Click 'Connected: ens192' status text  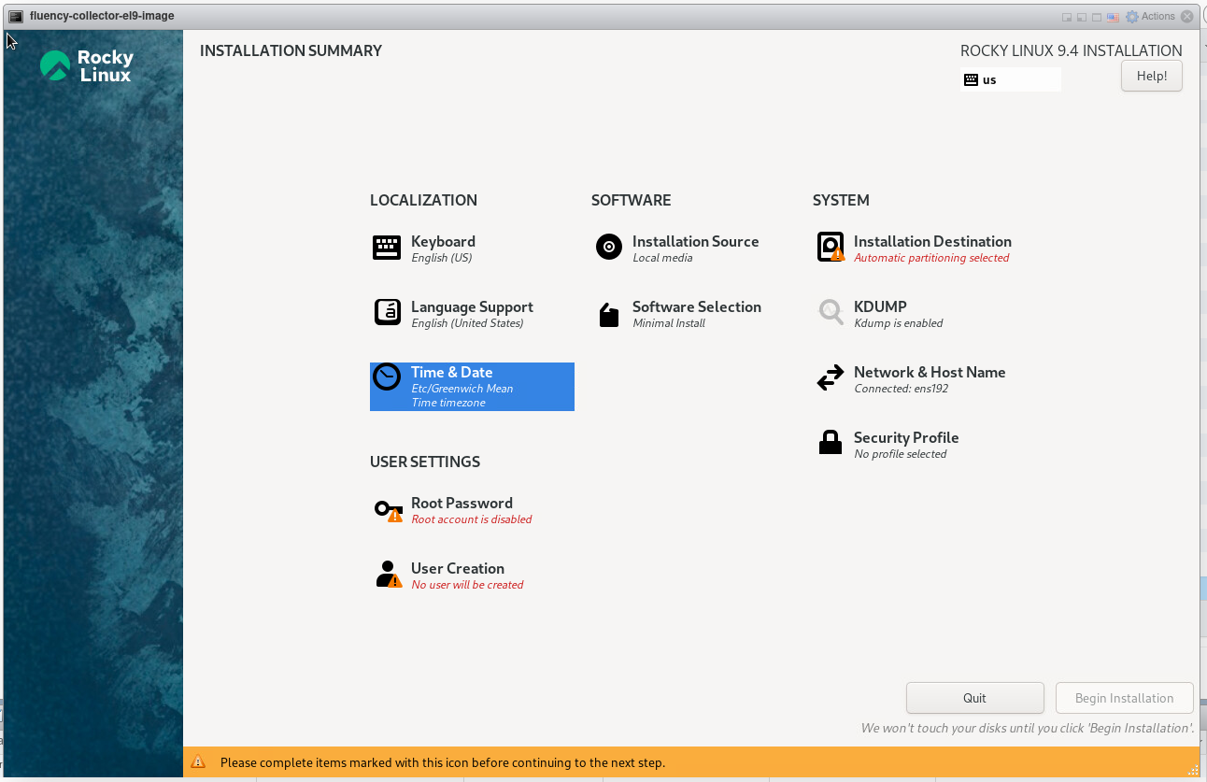901,389
